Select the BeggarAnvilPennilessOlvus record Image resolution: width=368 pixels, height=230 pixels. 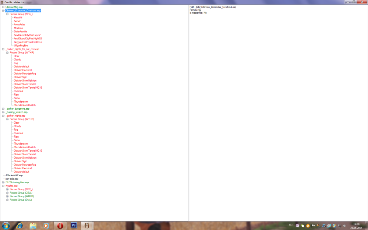pyautogui.click(x=28, y=42)
